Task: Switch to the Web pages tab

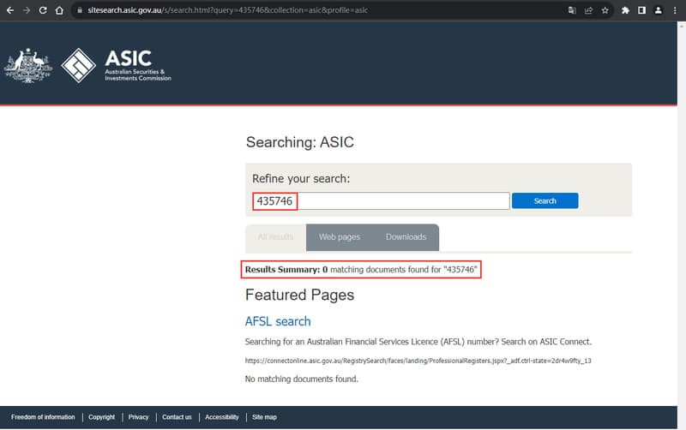Action: click(340, 237)
